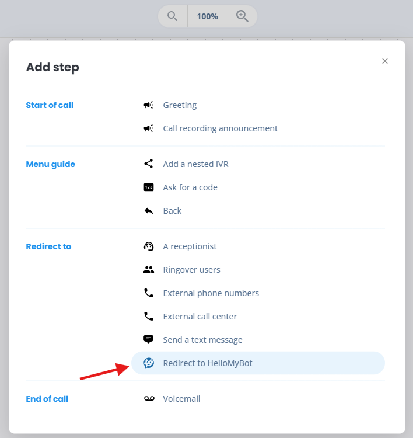
Task: Click the text message bubble icon
Action: pyautogui.click(x=148, y=339)
